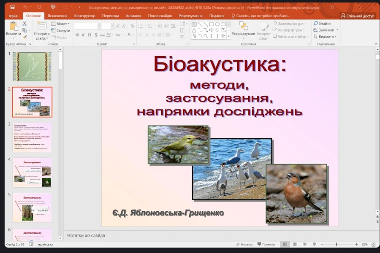Switch to slide sorter view in status bar
Image resolution: width=380 pixels, height=253 pixels.
[294, 245]
